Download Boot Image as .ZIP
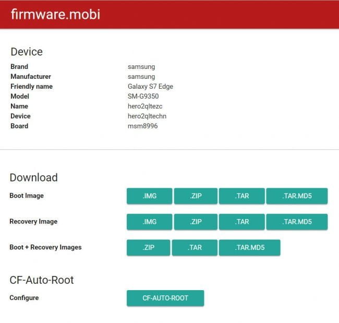Viewport: 339px width, 323px height. click(x=196, y=196)
